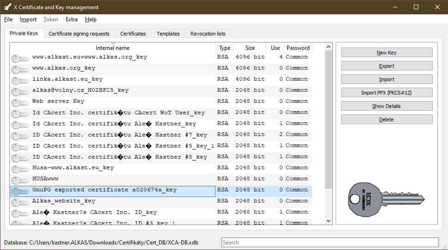Sort keys by Size column header
Image resolution: width=448 pixels, height=250 pixels.
250,48
